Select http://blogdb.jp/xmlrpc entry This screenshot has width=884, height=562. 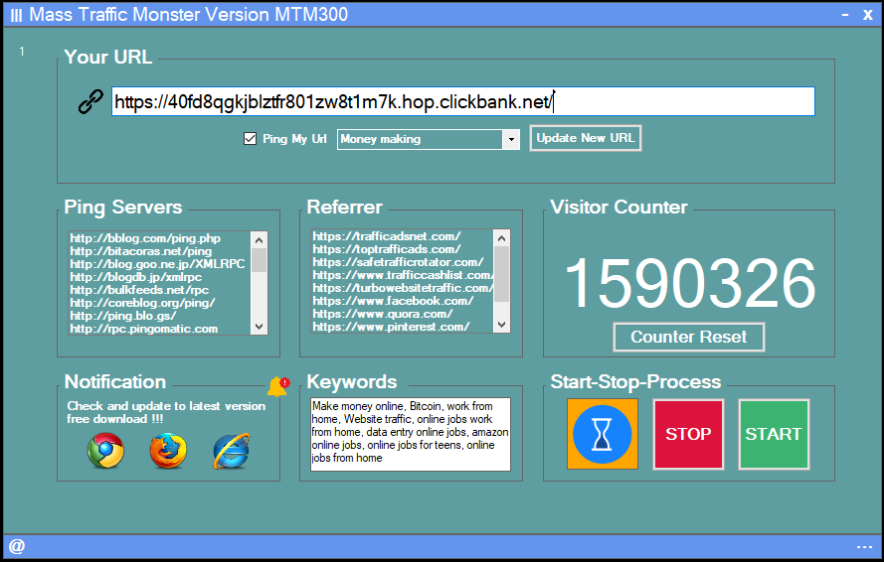(x=136, y=277)
